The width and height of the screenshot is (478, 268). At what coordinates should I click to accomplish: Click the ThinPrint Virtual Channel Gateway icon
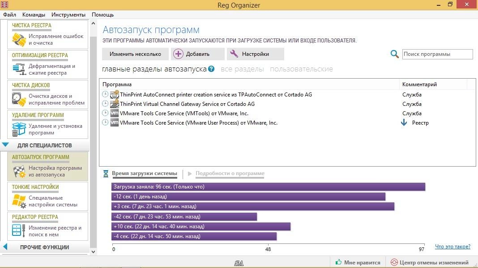pyautogui.click(x=114, y=104)
